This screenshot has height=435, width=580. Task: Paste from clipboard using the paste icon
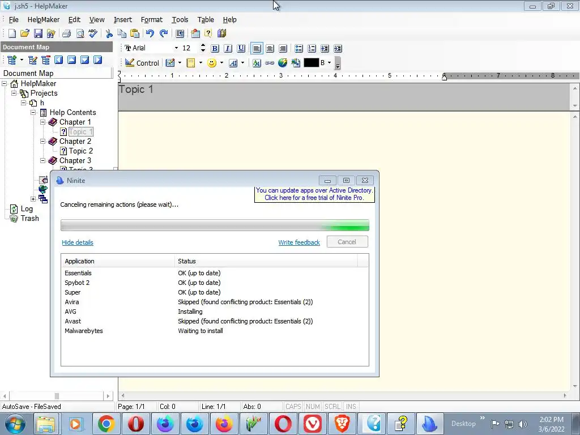[135, 33]
